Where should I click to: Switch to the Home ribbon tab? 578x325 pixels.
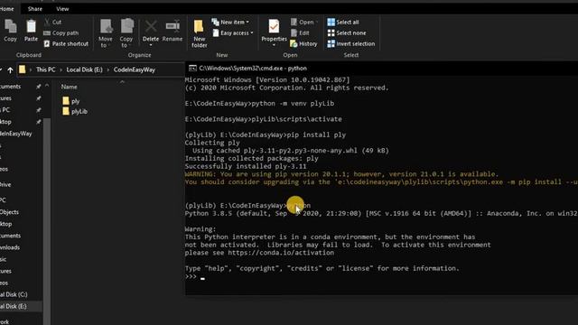6,9
